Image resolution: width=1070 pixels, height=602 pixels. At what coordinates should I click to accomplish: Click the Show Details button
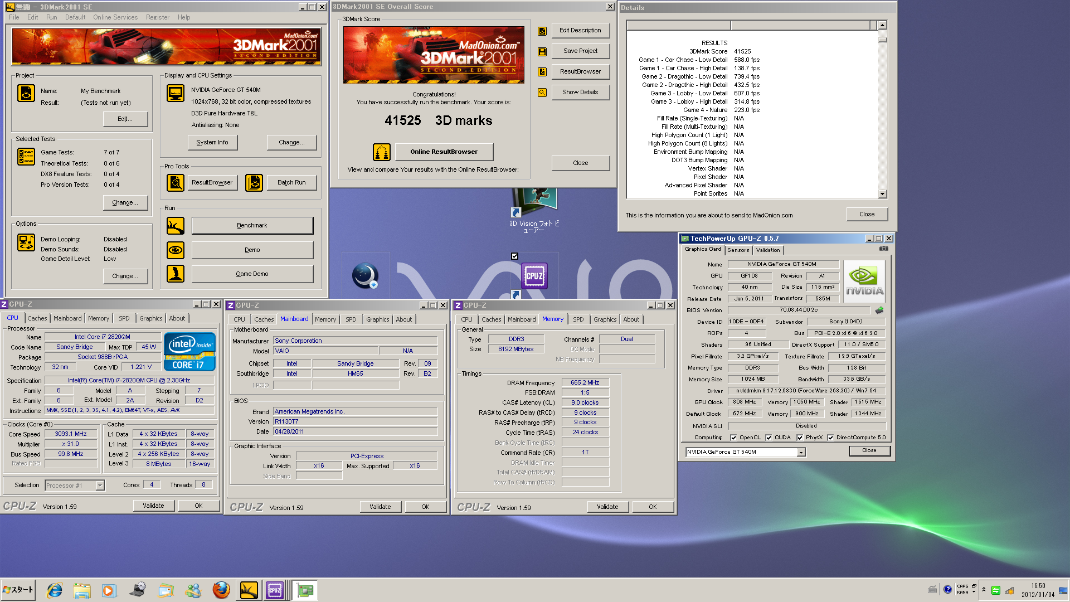(x=580, y=93)
